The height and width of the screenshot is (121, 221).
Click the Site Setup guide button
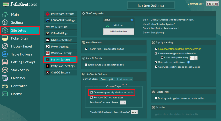[212, 4]
